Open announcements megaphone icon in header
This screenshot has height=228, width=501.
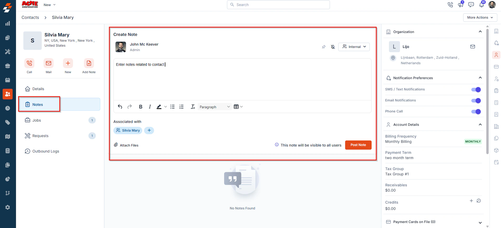461,5
